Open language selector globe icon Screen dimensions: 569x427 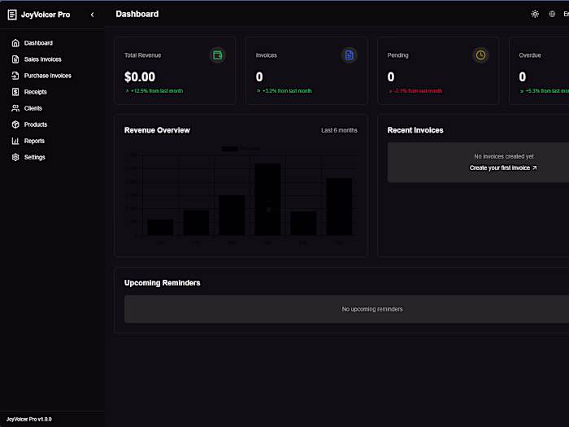coord(552,14)
